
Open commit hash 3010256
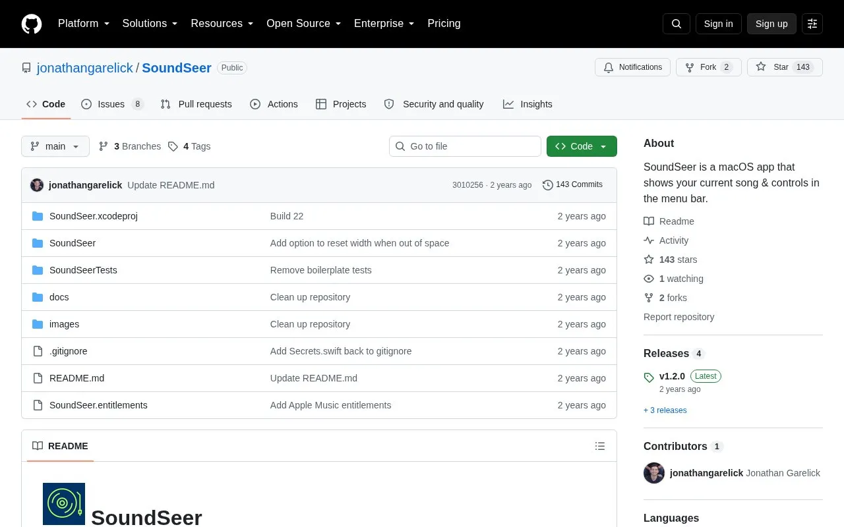(467, 185)
